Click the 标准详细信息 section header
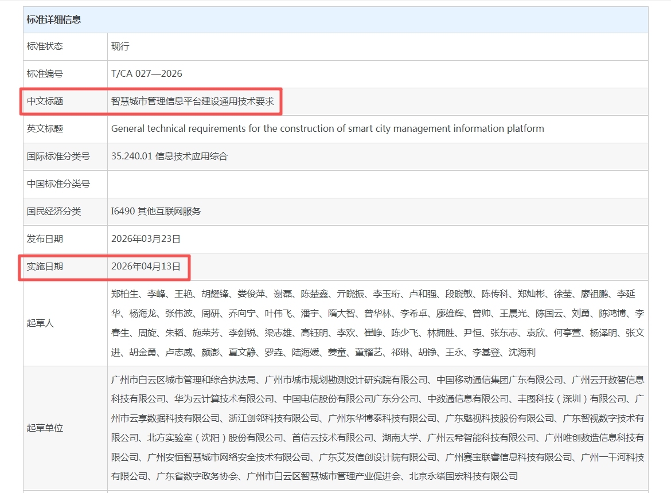Screen dimensions: 671x493 pos(54,19)
